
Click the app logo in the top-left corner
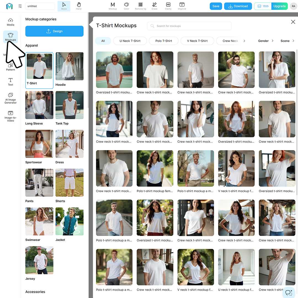[9, 6]
